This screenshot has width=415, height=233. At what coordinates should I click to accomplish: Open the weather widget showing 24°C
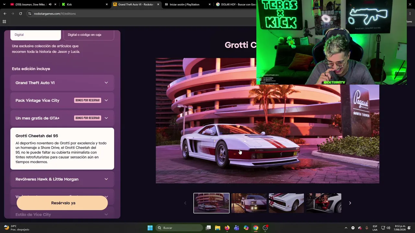pyautogui.click(x=16, y=228)
